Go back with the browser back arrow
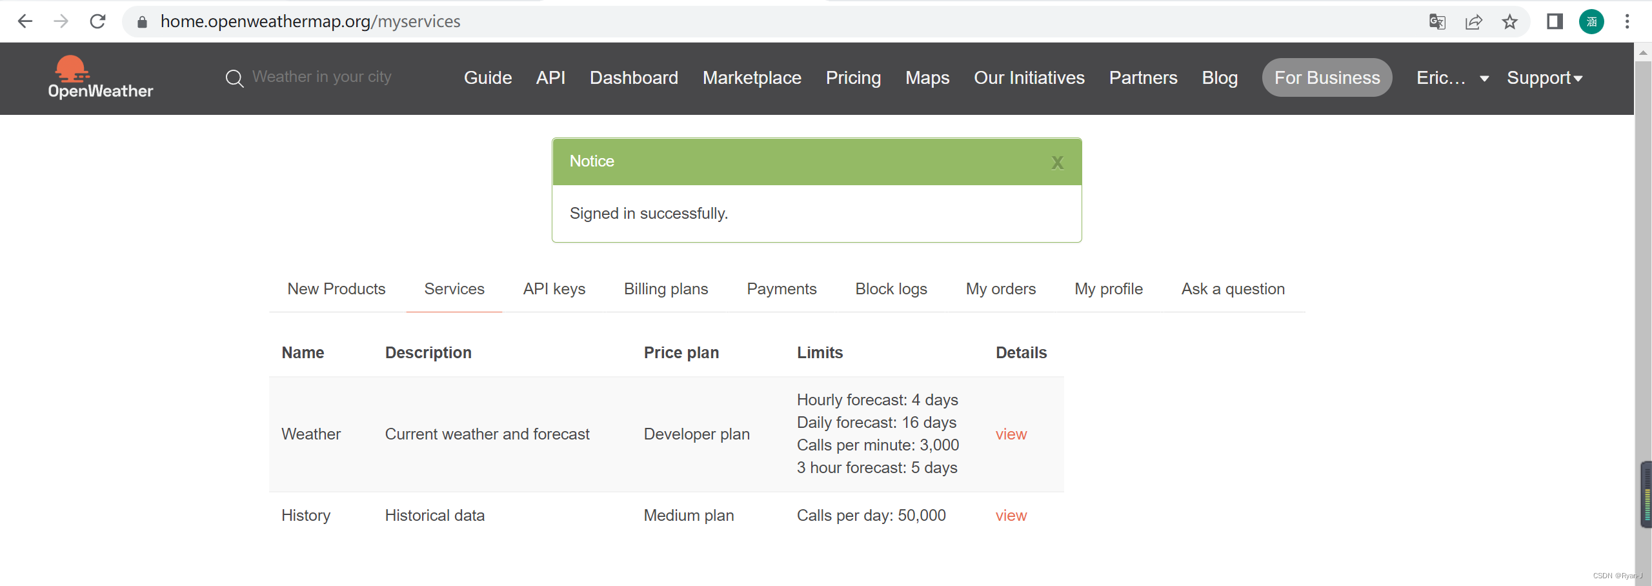1652x586 pixels. click(25, 21)
